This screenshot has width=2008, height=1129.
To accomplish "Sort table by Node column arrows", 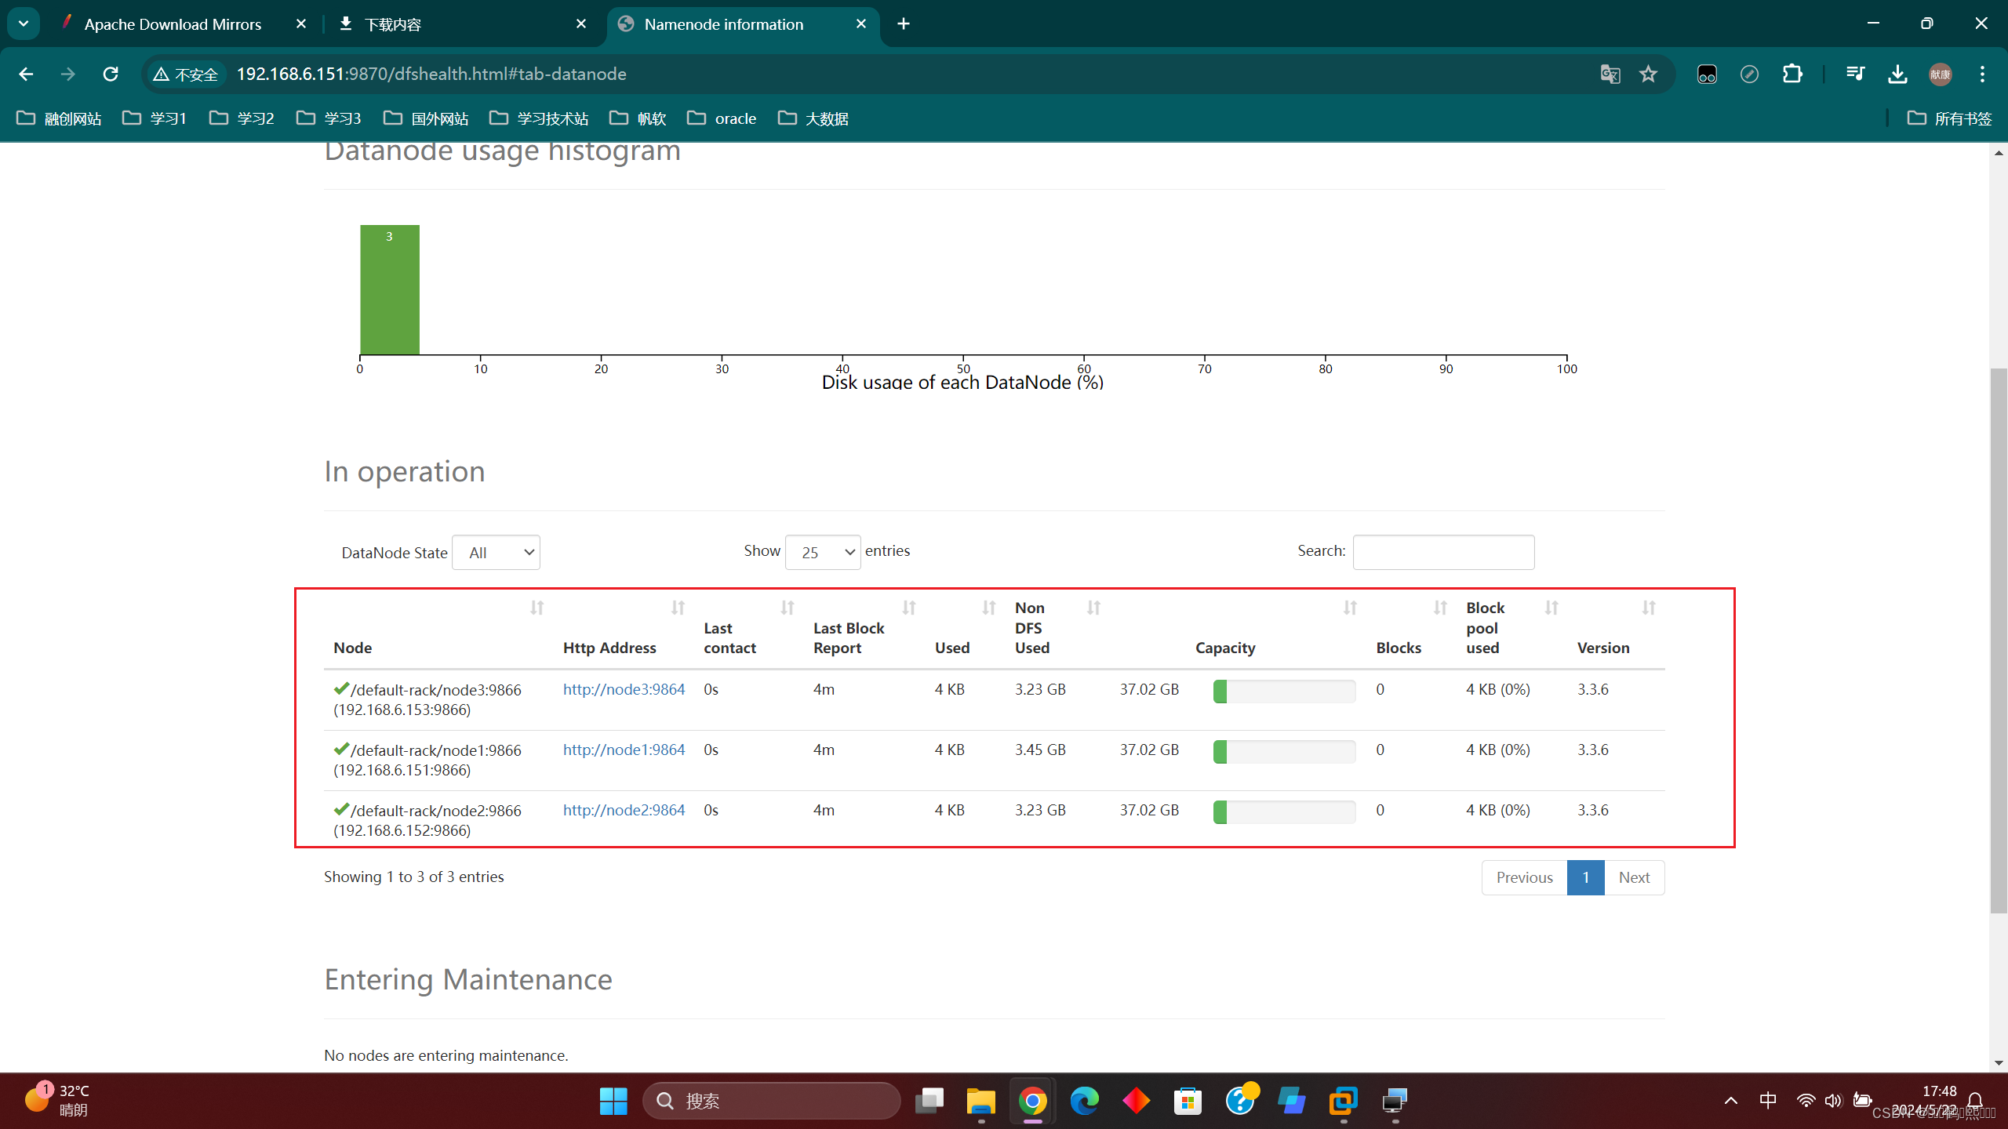I will [x=537, y=608].
